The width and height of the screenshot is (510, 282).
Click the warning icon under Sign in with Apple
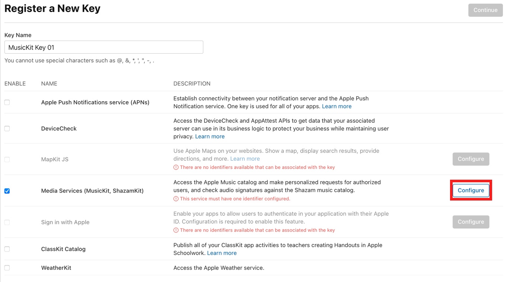[176, 230]
